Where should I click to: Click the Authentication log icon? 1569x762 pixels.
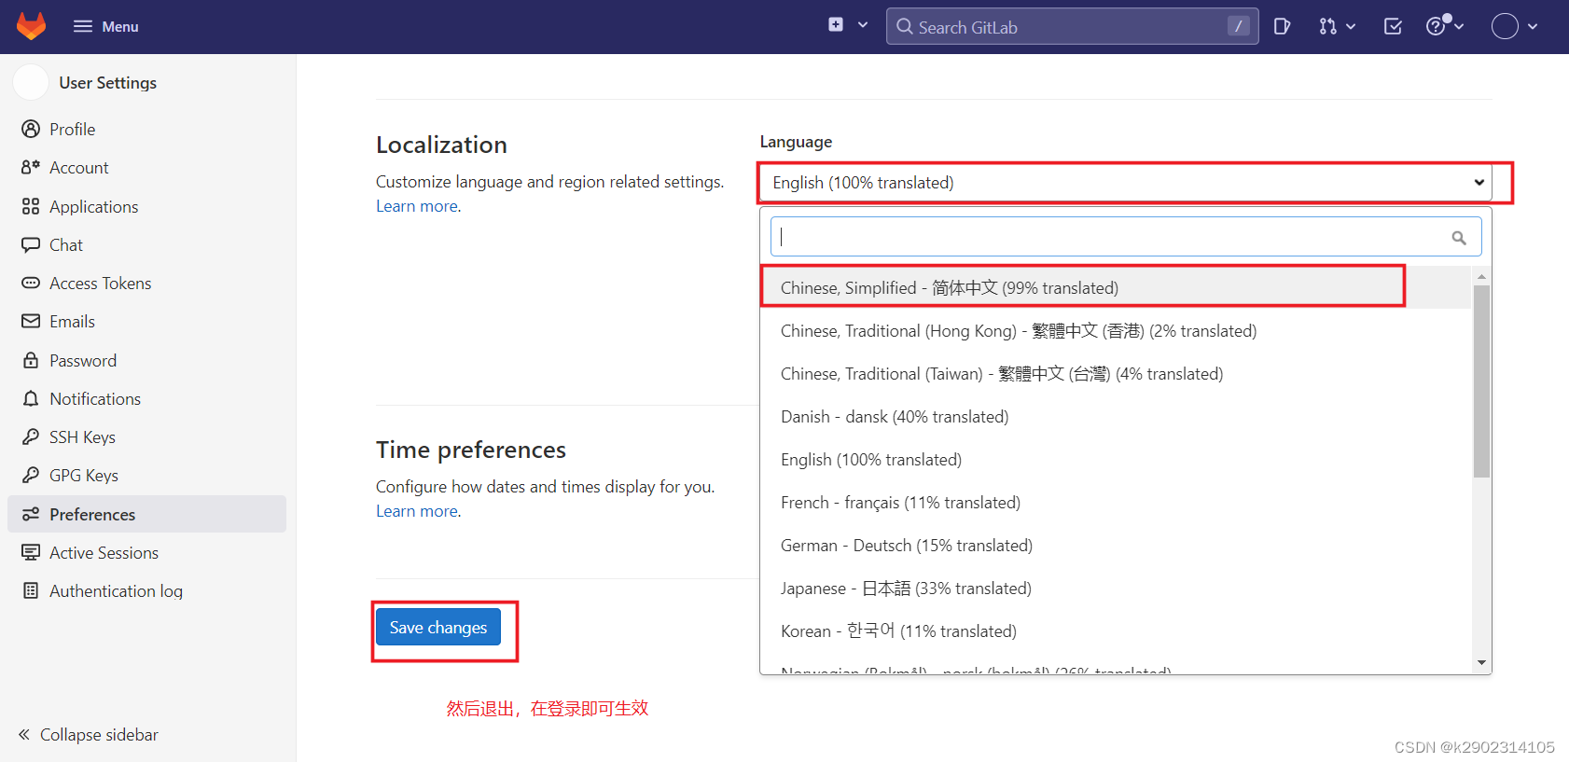(x=31, y=590)
